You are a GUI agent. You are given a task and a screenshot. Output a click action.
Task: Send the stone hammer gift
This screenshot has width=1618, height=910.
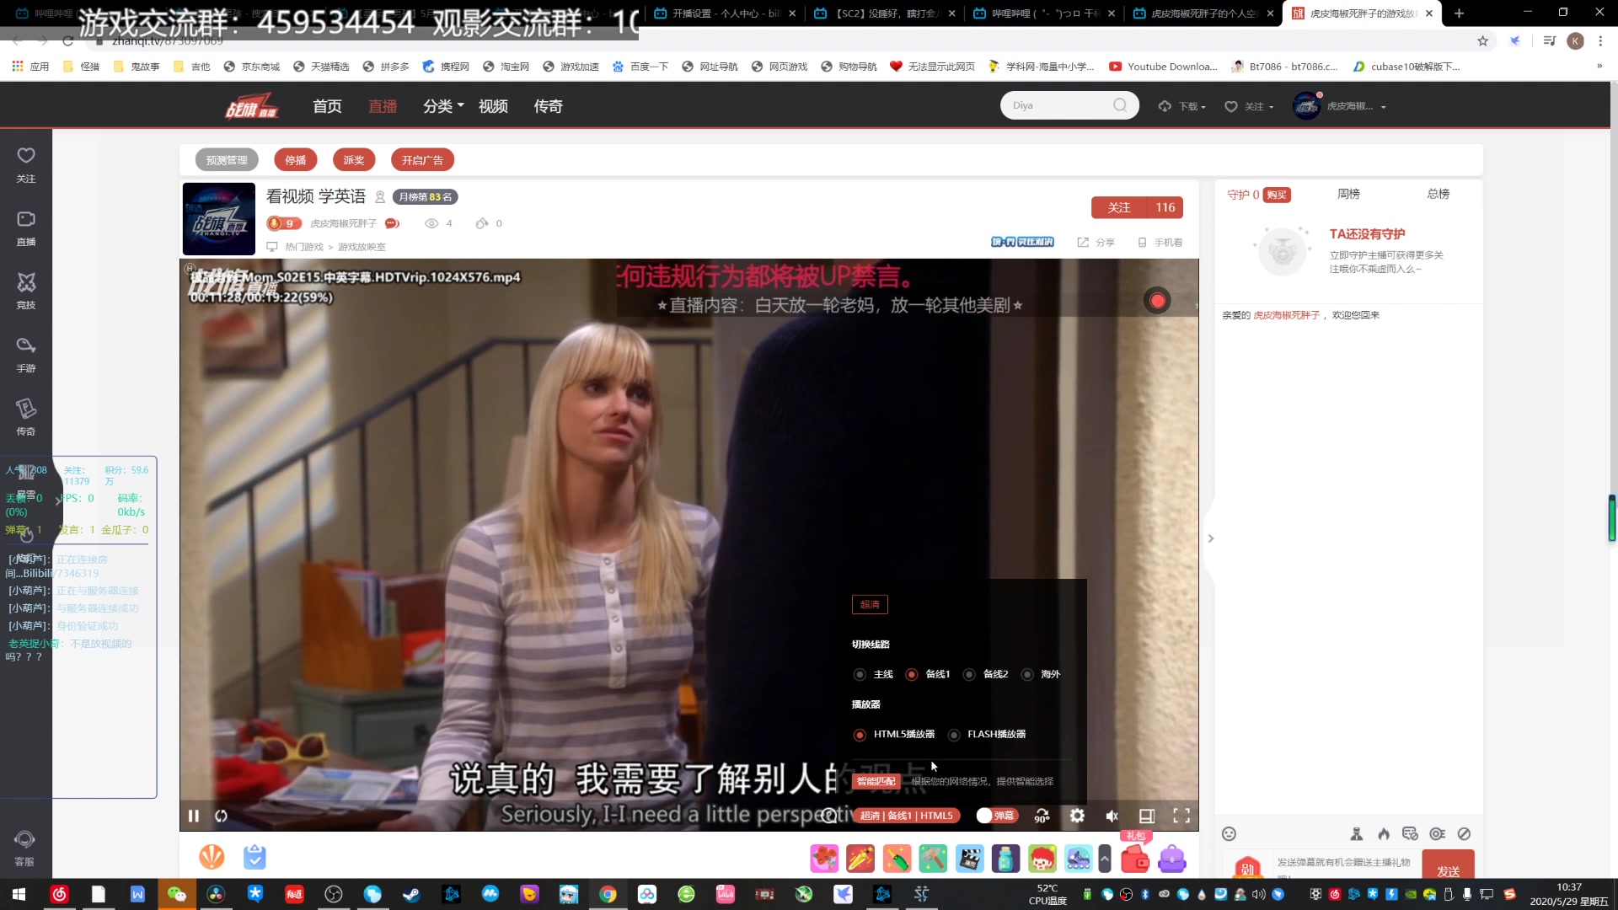(x=933, y=859)
